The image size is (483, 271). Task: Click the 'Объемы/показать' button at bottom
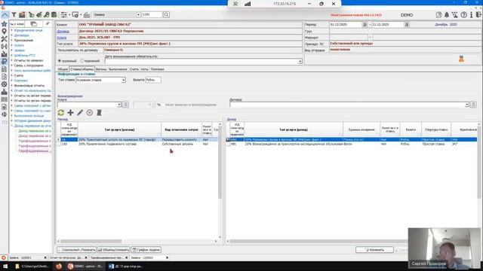point(114,250)
